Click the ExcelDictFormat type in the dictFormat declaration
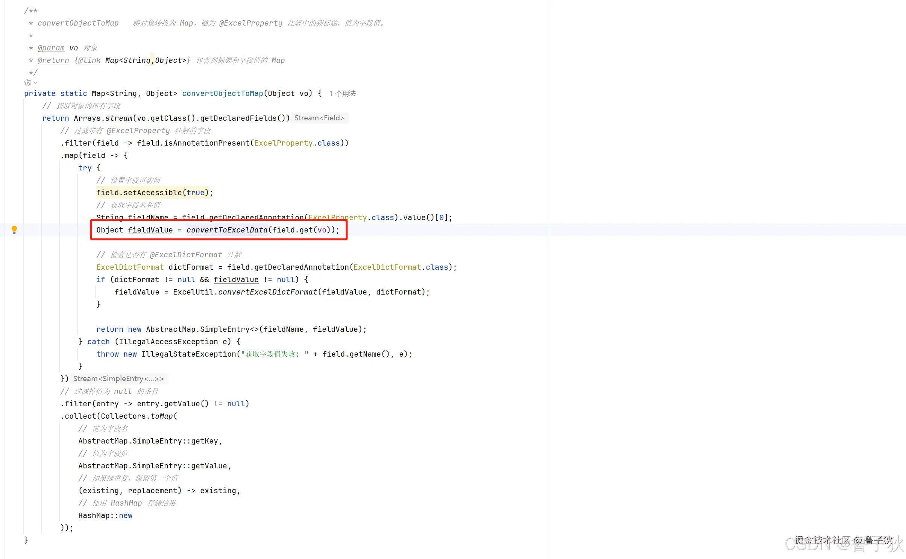Viewport: 906px width, 559px height. click(x=130, y=267)
